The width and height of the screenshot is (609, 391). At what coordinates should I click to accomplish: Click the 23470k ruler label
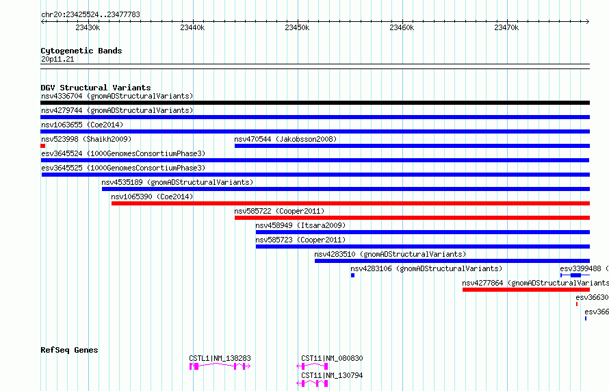(506, 27)
